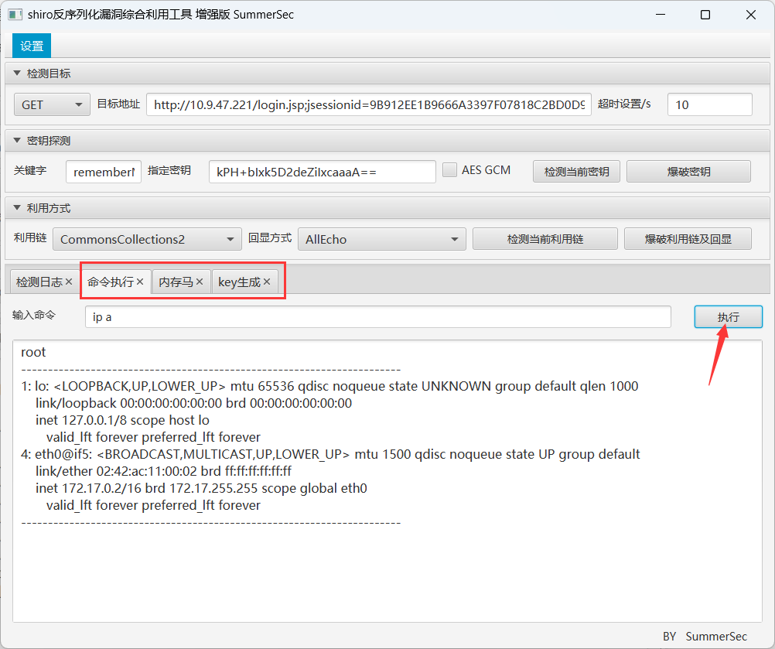
Task: Click the 目标地址 URL input field
Action: (x=369, y=104)
